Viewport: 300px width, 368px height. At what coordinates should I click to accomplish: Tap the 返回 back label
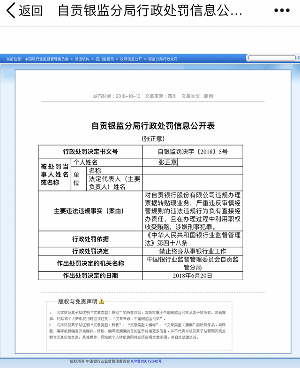pyautogui.click(x=31, y=11)
